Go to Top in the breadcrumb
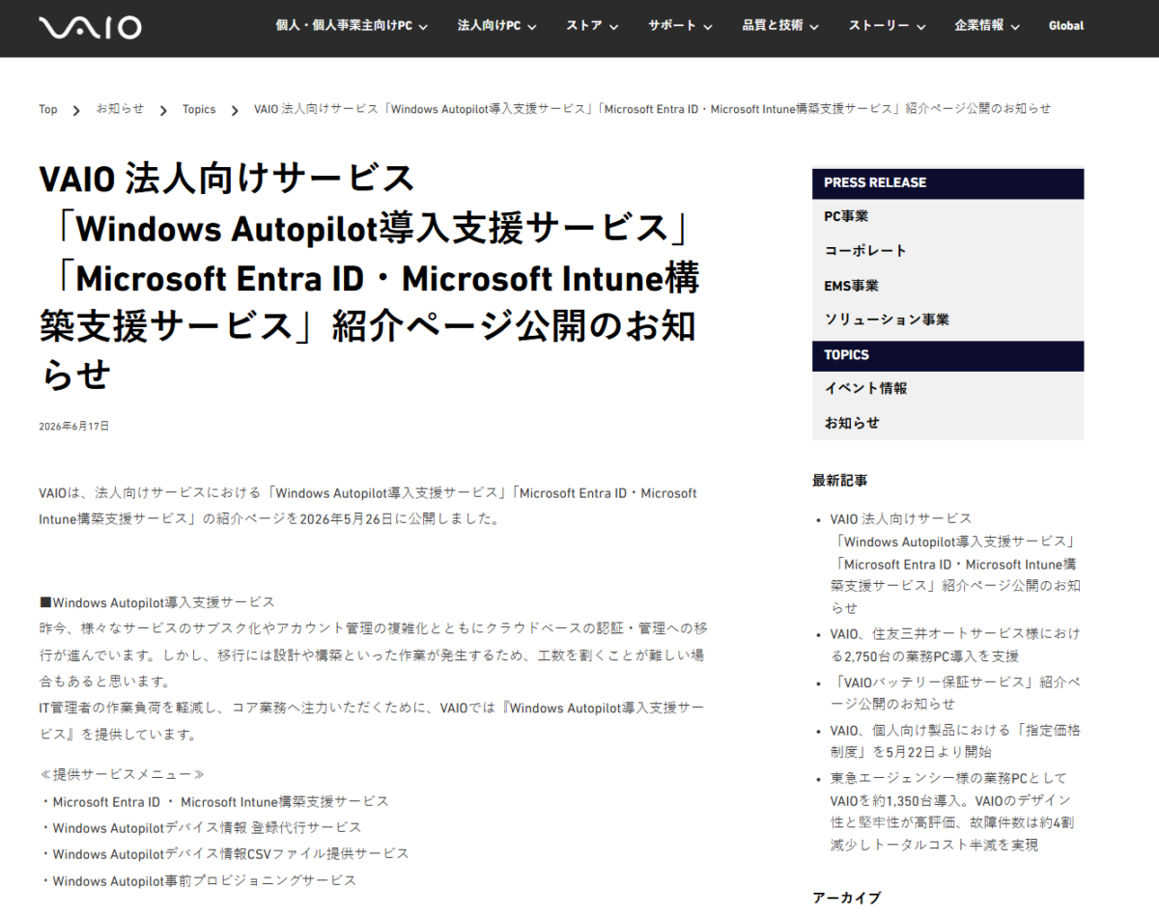This screenshot has height=918, width=1159. click(48, 109)
